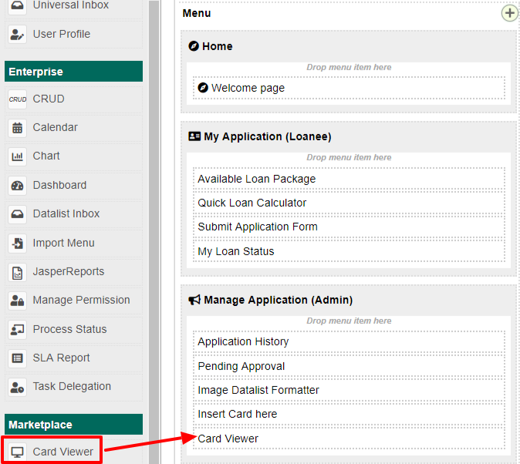Click Quick Loan Calculator entry
Screen dimensions: 520x464
252,203
